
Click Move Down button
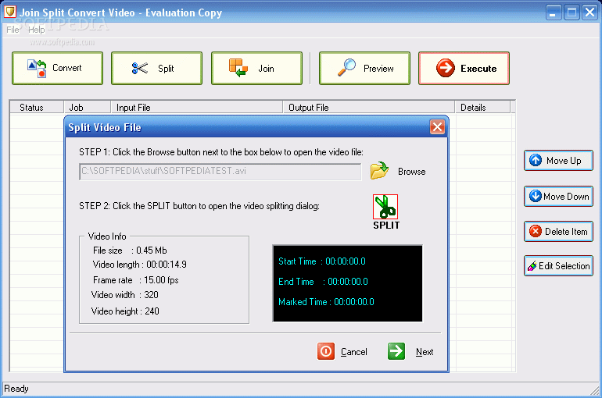point(558,196)
